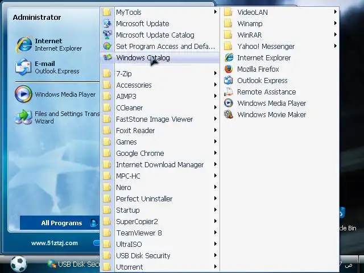Click the soccer ball Start button
Screen dimensions: 364x273
coord(19,264)
